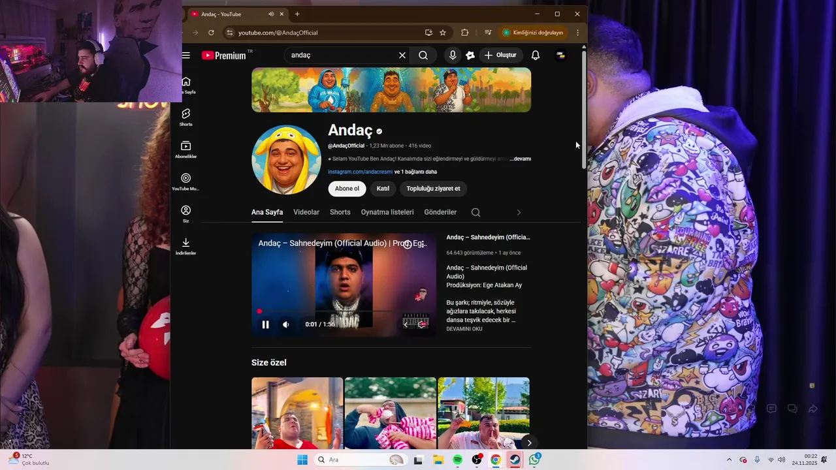Click the YouTube Premium logo
Image resolution: width=836 pixels, height=470 pixels.
(x=224, y=55)
